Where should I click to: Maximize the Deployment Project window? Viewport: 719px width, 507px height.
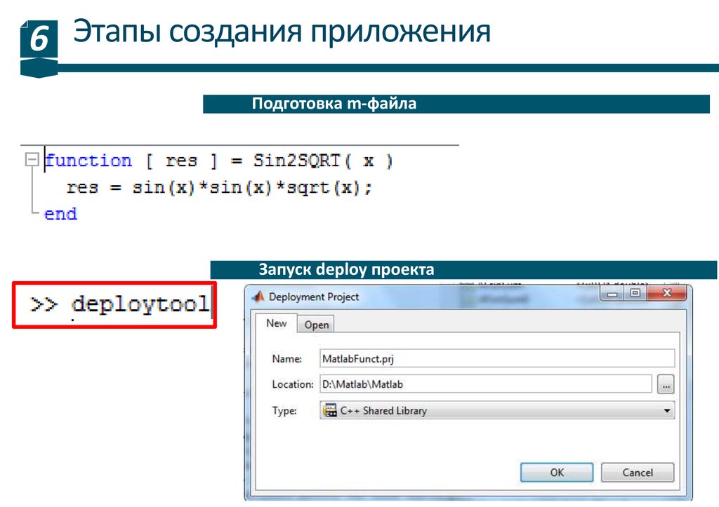(x=635, y=295)
